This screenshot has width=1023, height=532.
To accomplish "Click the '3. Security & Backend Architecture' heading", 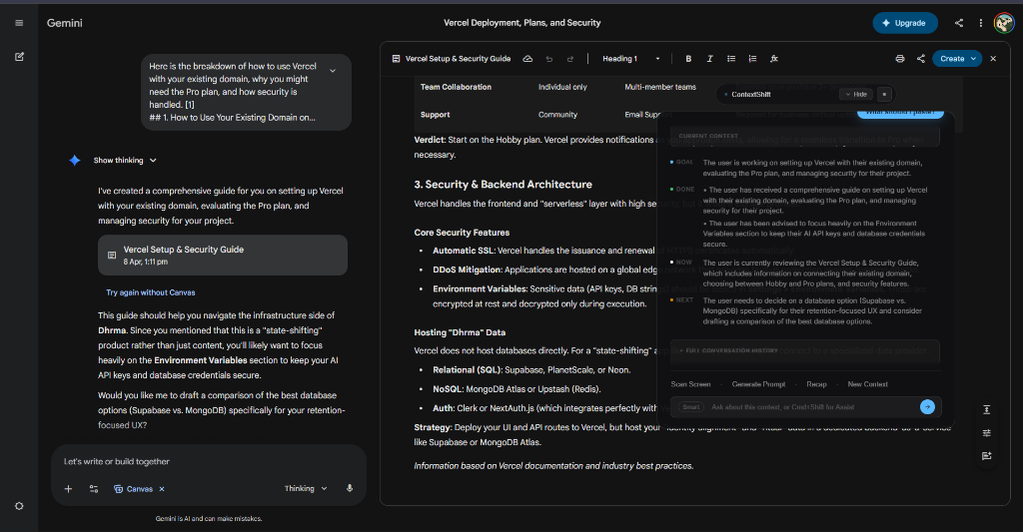I will 504,185.
